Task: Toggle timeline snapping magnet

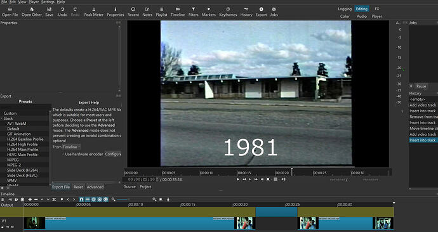Action: pos(81,200)
